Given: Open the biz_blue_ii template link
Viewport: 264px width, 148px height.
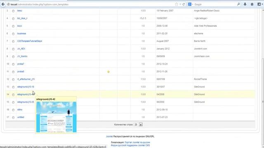Looking at the screenshot, I should coord(22,18).
